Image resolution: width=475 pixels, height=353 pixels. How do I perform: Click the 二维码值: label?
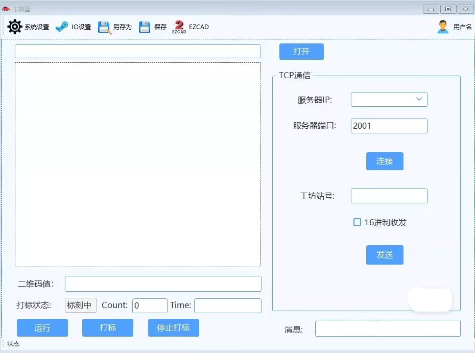coord(36,284)
